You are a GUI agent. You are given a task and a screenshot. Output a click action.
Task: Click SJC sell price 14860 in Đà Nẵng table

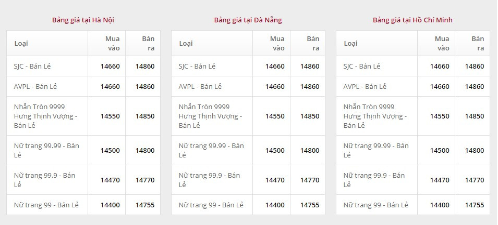(x=310, y=67)
